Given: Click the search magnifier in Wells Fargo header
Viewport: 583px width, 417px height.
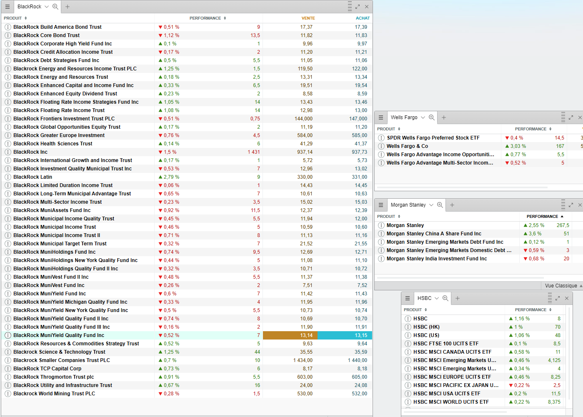Looking at the screenshot, I should tap(432, 117).
